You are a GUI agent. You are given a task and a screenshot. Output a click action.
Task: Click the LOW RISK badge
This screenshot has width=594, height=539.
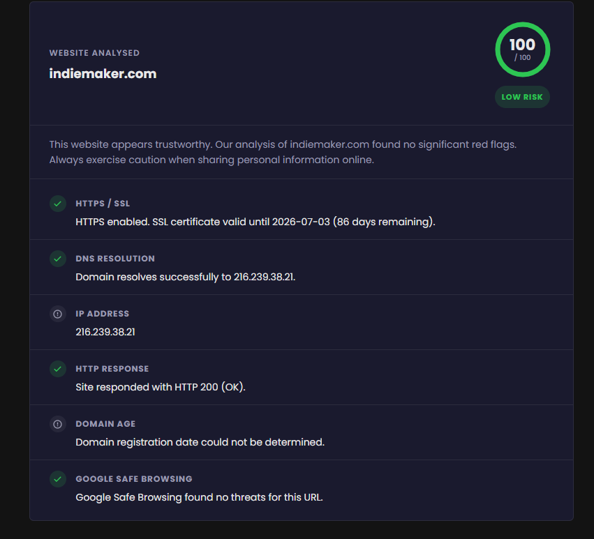[522, 97]
